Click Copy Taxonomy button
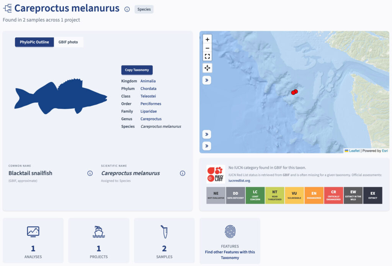The height and width of the screenshot is (266, 392). (137, 70)
